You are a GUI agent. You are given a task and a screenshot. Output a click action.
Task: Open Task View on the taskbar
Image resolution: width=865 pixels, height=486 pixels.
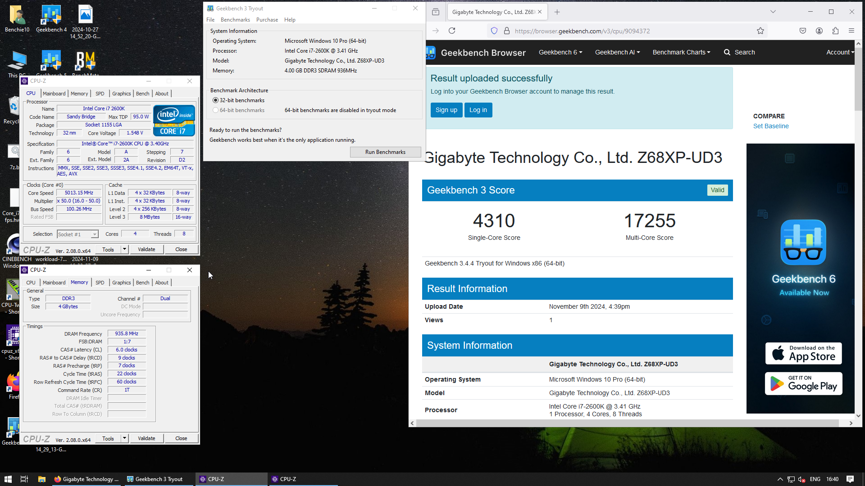point(24,479)
